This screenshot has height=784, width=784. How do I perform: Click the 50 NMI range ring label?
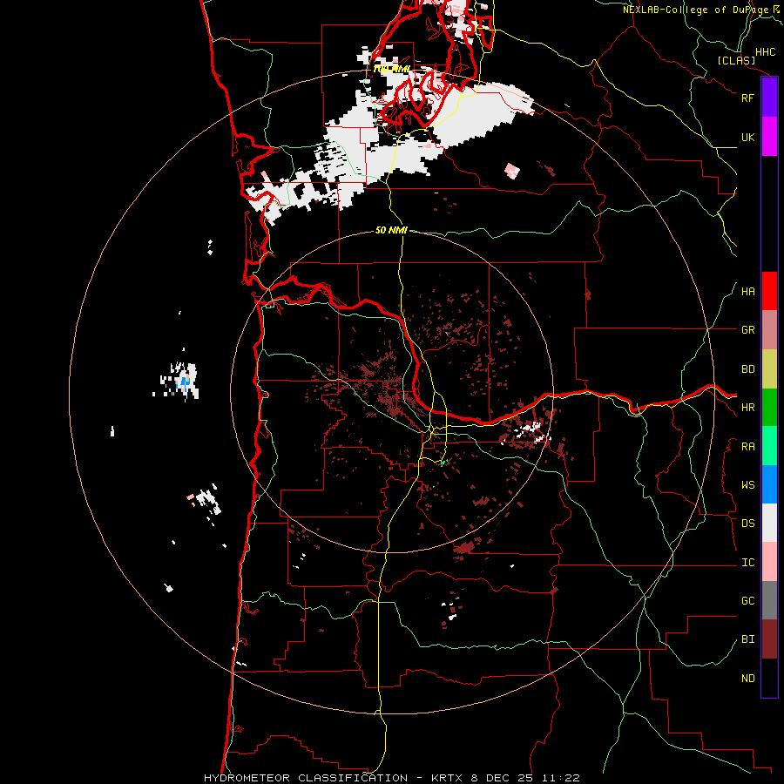tap(391, 230)
